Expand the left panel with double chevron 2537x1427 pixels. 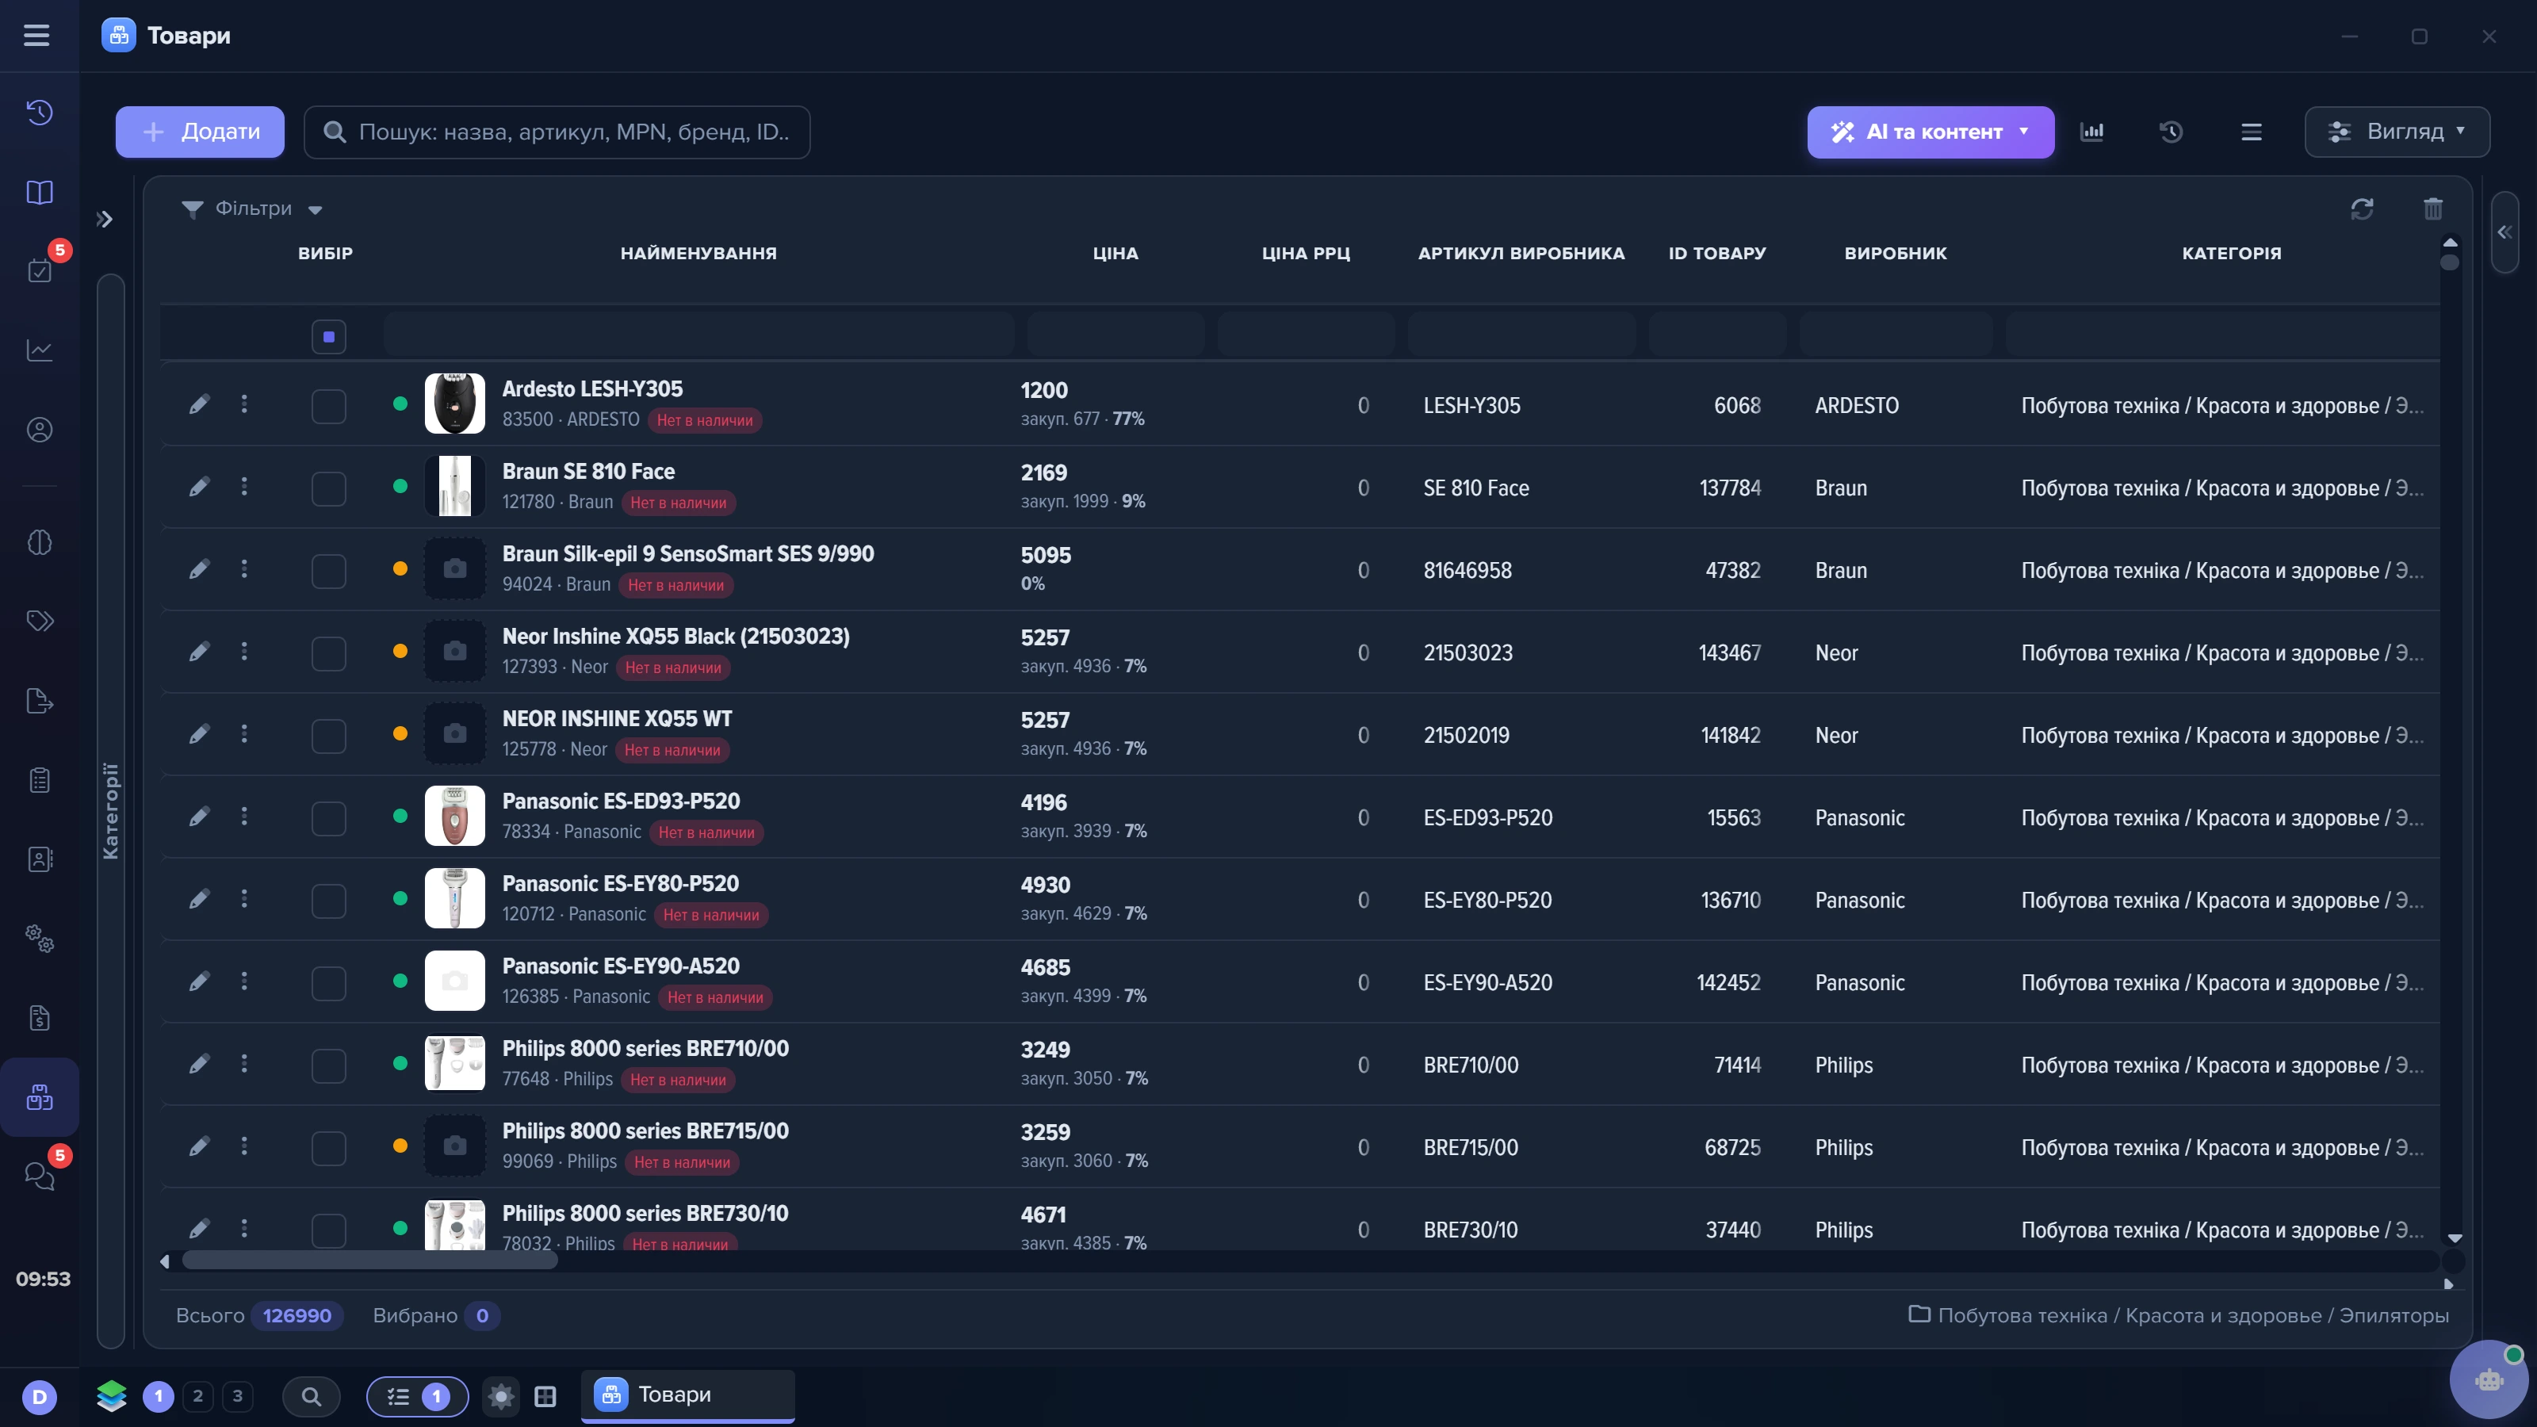pos(105,219)
